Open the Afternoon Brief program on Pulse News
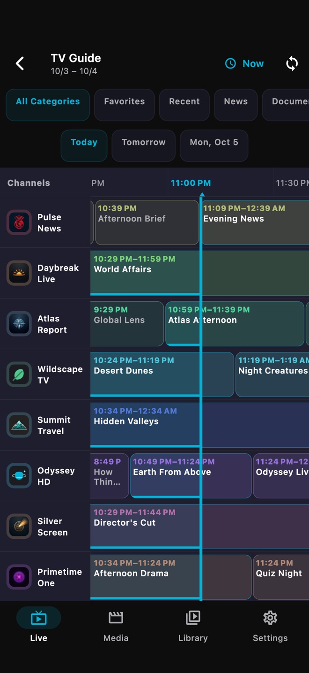Screen dimensions: 309x673 147,222
